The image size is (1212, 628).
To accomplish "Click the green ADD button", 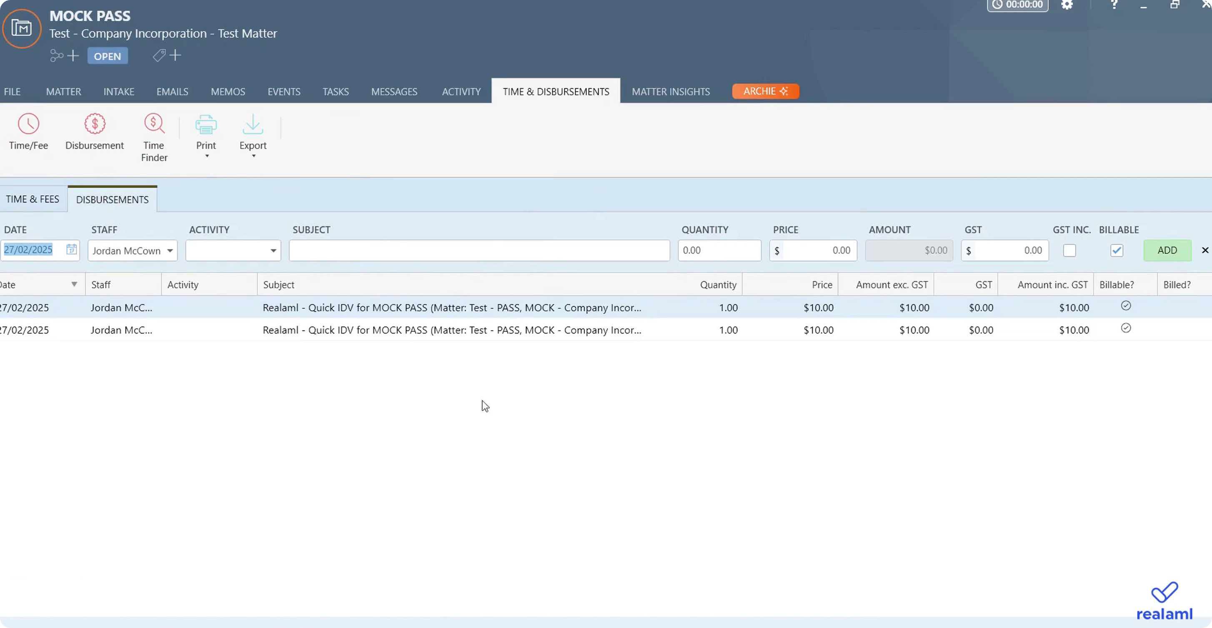I will 1167,251.
